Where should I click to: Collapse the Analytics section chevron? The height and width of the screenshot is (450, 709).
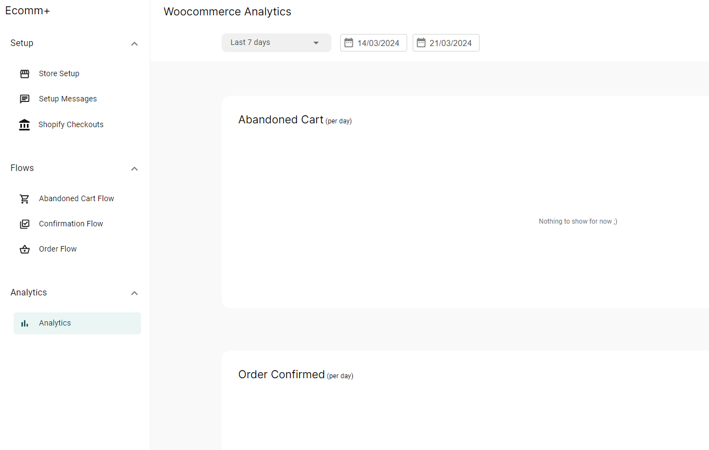pyautogui.click(x=134, y=293)
